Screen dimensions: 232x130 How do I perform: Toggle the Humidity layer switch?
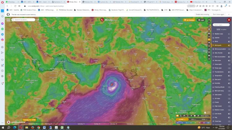[229, 83]
